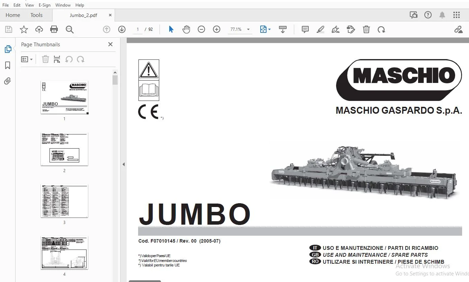Open the Help menu
469x282 pixels.
coord(80,5)
